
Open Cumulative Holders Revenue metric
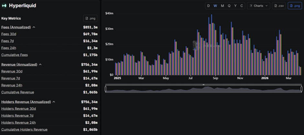(24, 129)
